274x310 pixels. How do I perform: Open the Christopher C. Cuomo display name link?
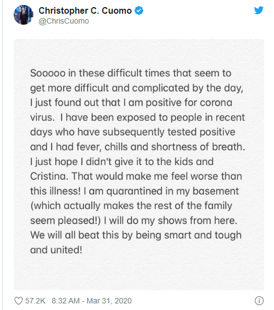coord(85,10)
